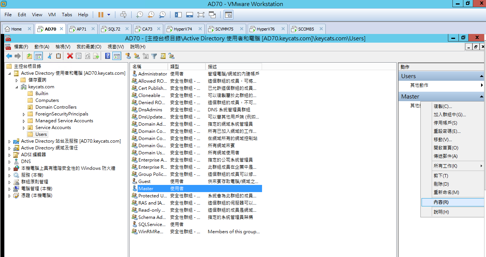Select the Administrator user row
The width and height of the screenshot is (486, 257).
[196, 74]
